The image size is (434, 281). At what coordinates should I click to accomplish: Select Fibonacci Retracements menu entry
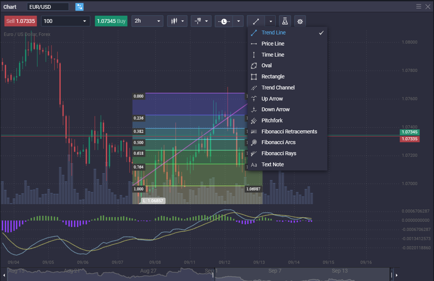click(287, 132)
